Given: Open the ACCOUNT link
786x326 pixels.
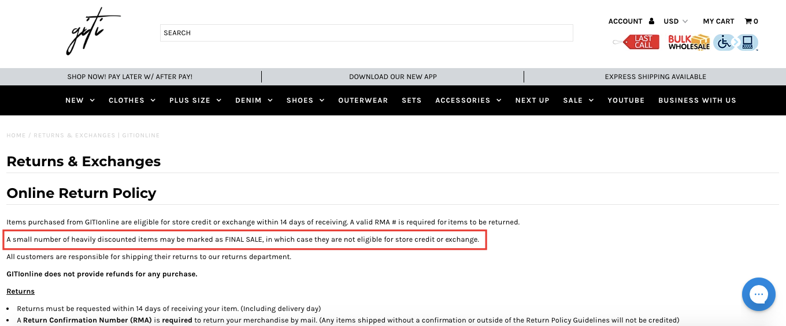Looking at the screenshot, I should pyautogui.click(x=625, y=21).
